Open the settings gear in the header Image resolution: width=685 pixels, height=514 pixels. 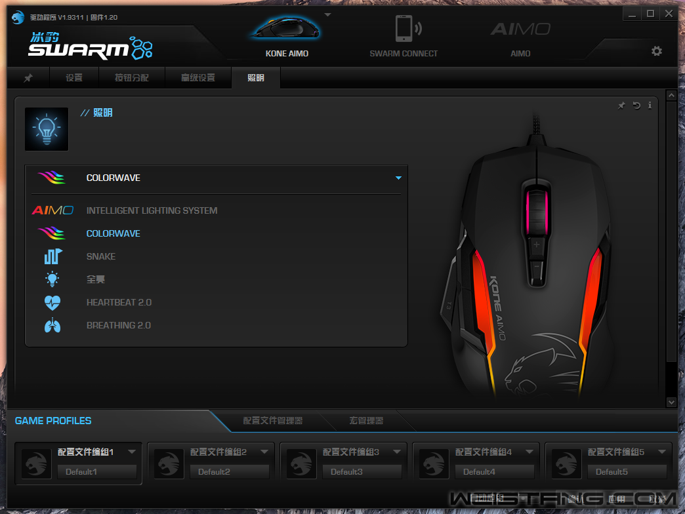(x=657, y=51)
